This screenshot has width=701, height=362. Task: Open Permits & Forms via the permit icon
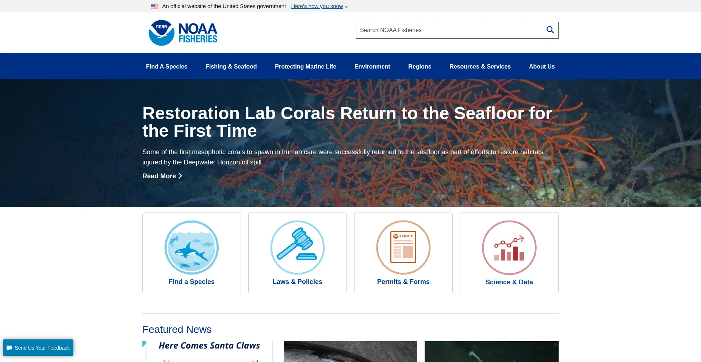pyautogui.click(x=403, y=248)
